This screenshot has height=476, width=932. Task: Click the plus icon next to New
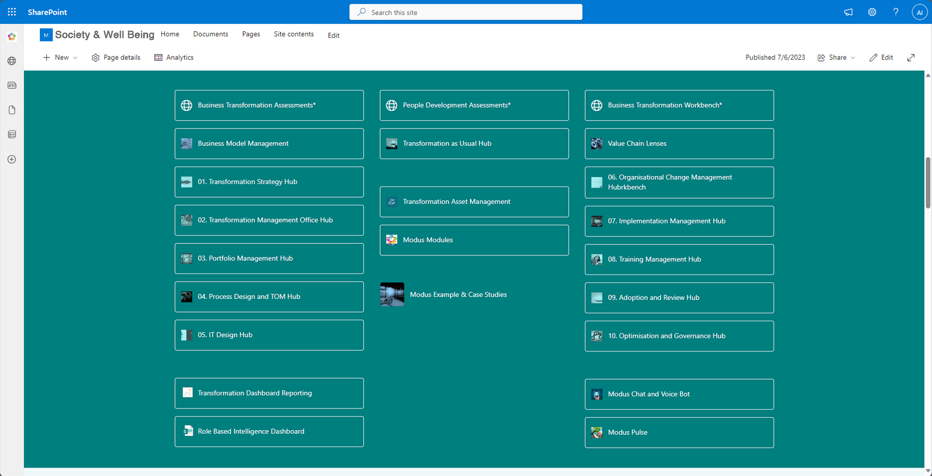pyautogui.click(x=46, y=57)
